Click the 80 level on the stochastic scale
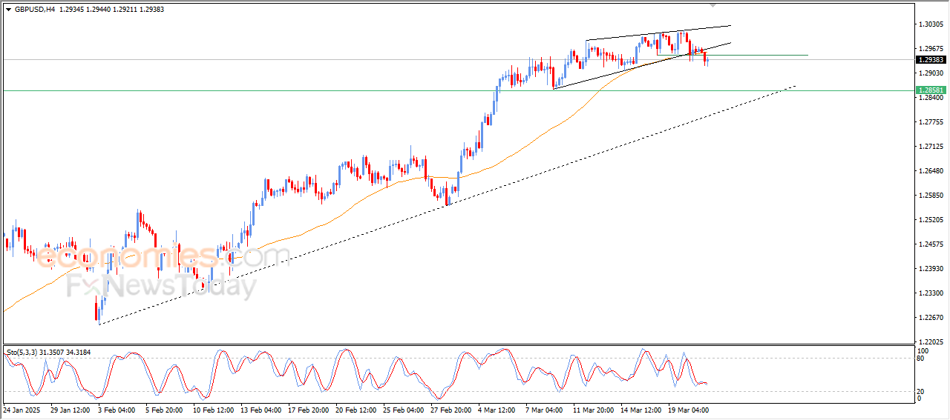Image resolution: width=950 pixels, height=420 pixels. tap(922, 359)
